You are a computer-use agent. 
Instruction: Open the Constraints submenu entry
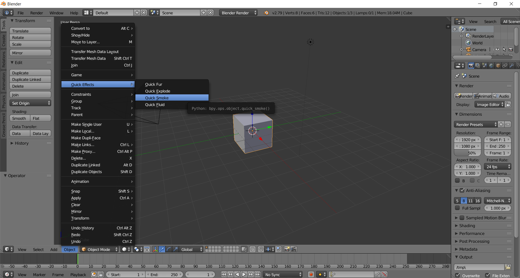click(98, 94)
